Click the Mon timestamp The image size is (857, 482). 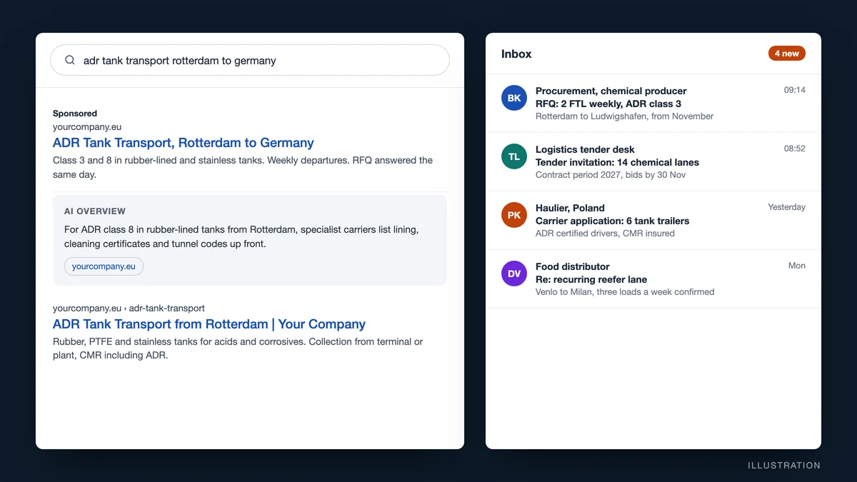coord(797,266)
